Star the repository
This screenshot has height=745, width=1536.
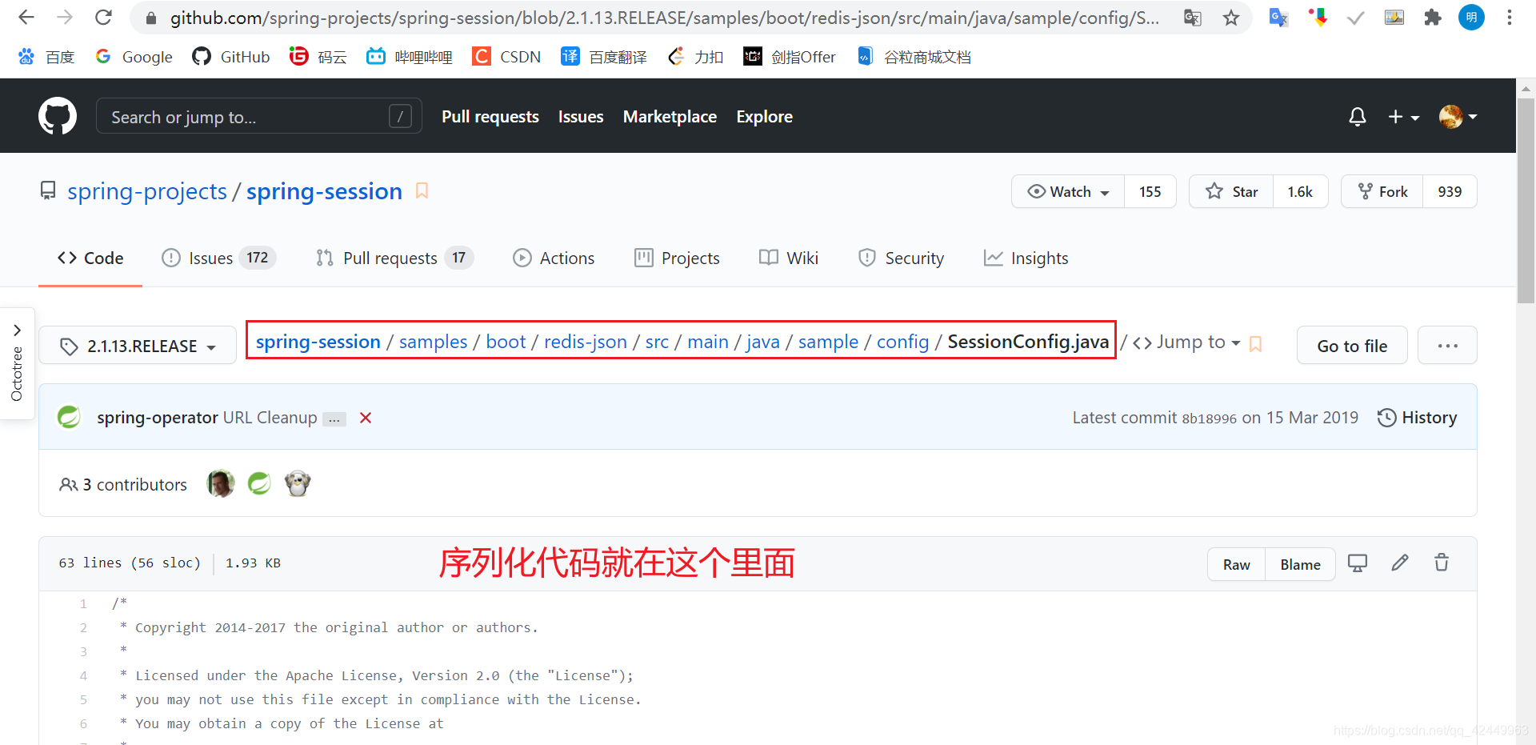[x=1231, y=191]
